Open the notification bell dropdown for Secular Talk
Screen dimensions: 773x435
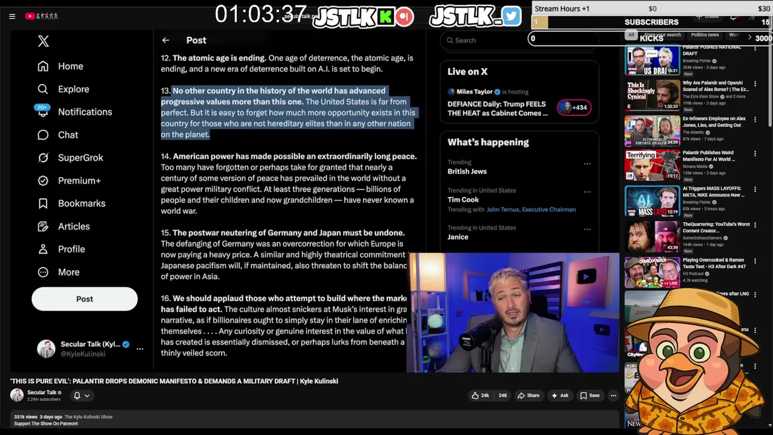81,396
